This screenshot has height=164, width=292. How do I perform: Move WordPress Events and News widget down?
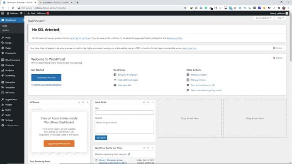pyautogui.click(x=148, y=148)
